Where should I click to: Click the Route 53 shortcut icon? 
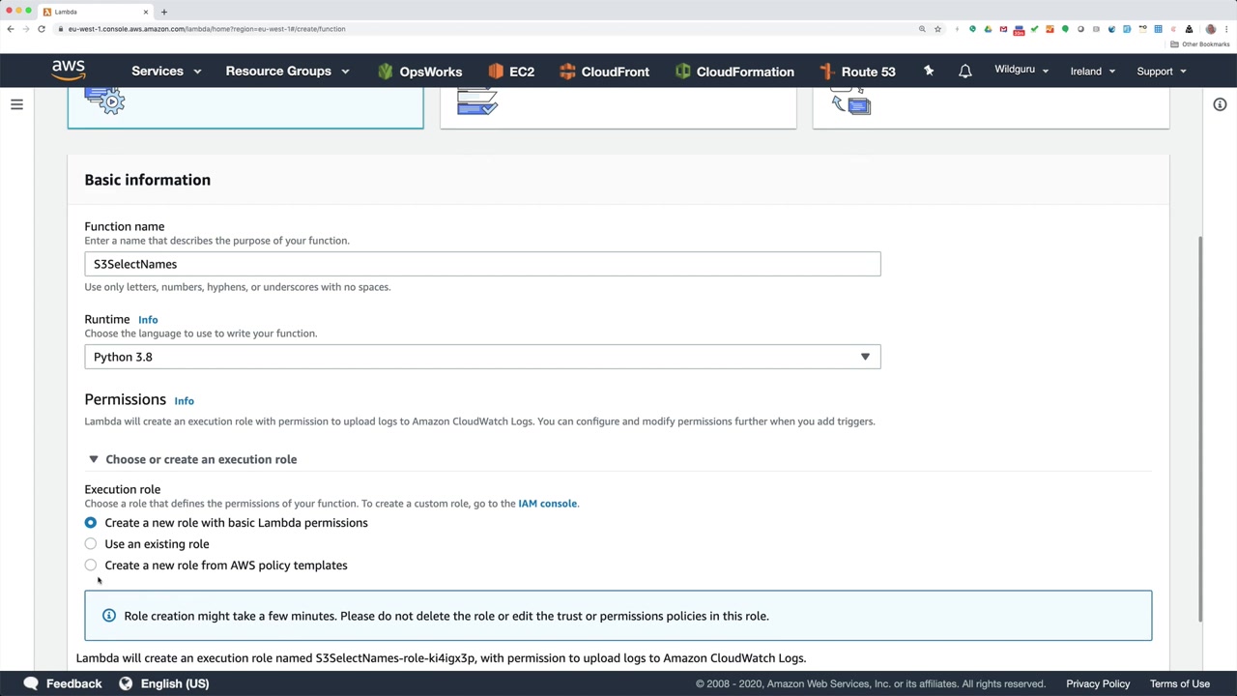826,72
